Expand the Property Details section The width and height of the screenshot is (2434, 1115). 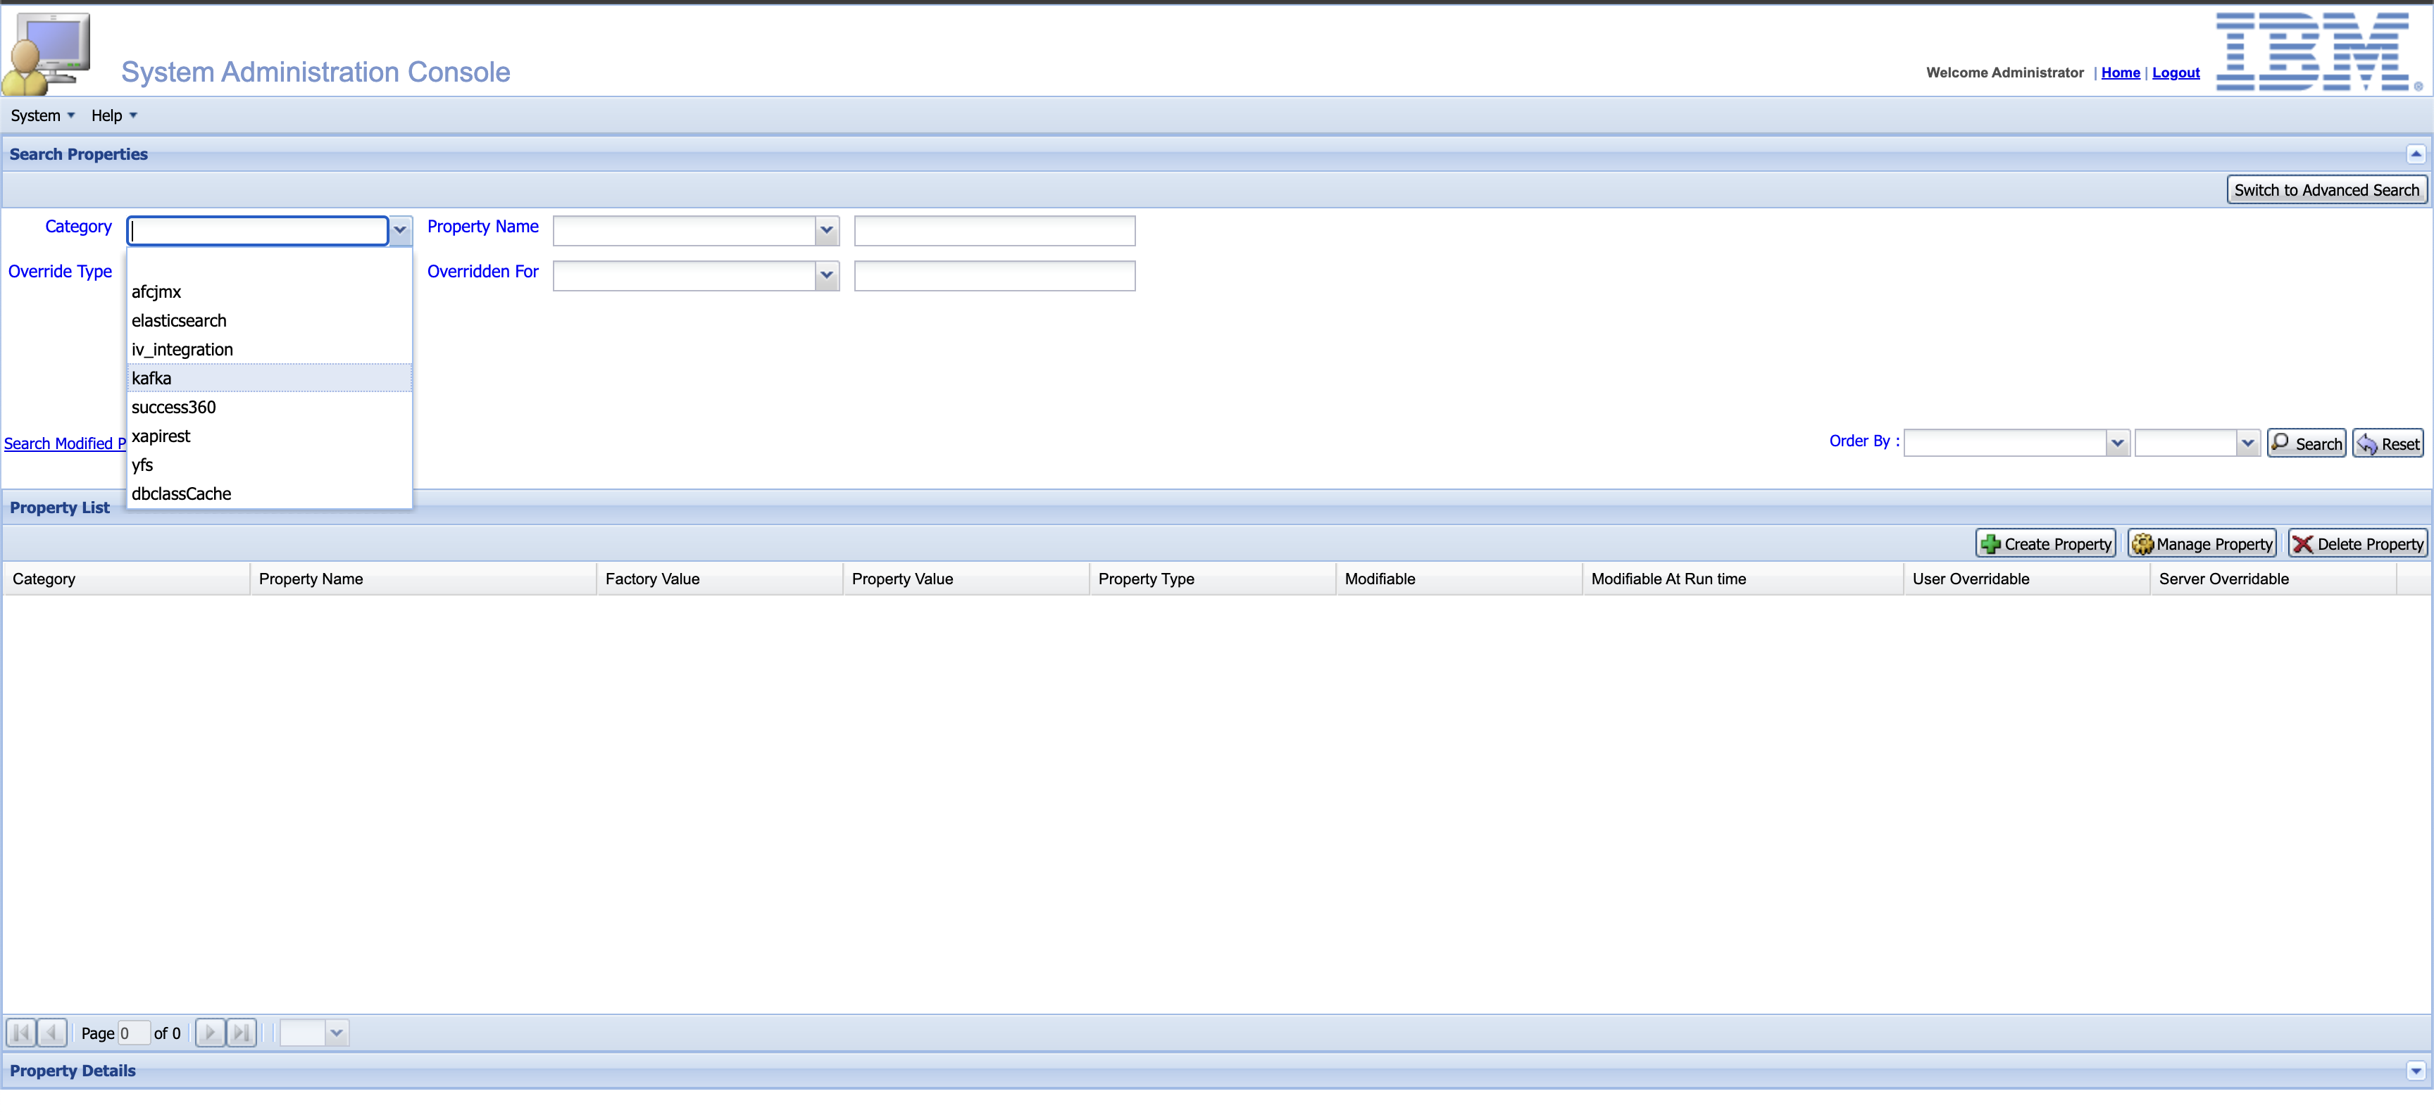click(x=2416, y=1071)
